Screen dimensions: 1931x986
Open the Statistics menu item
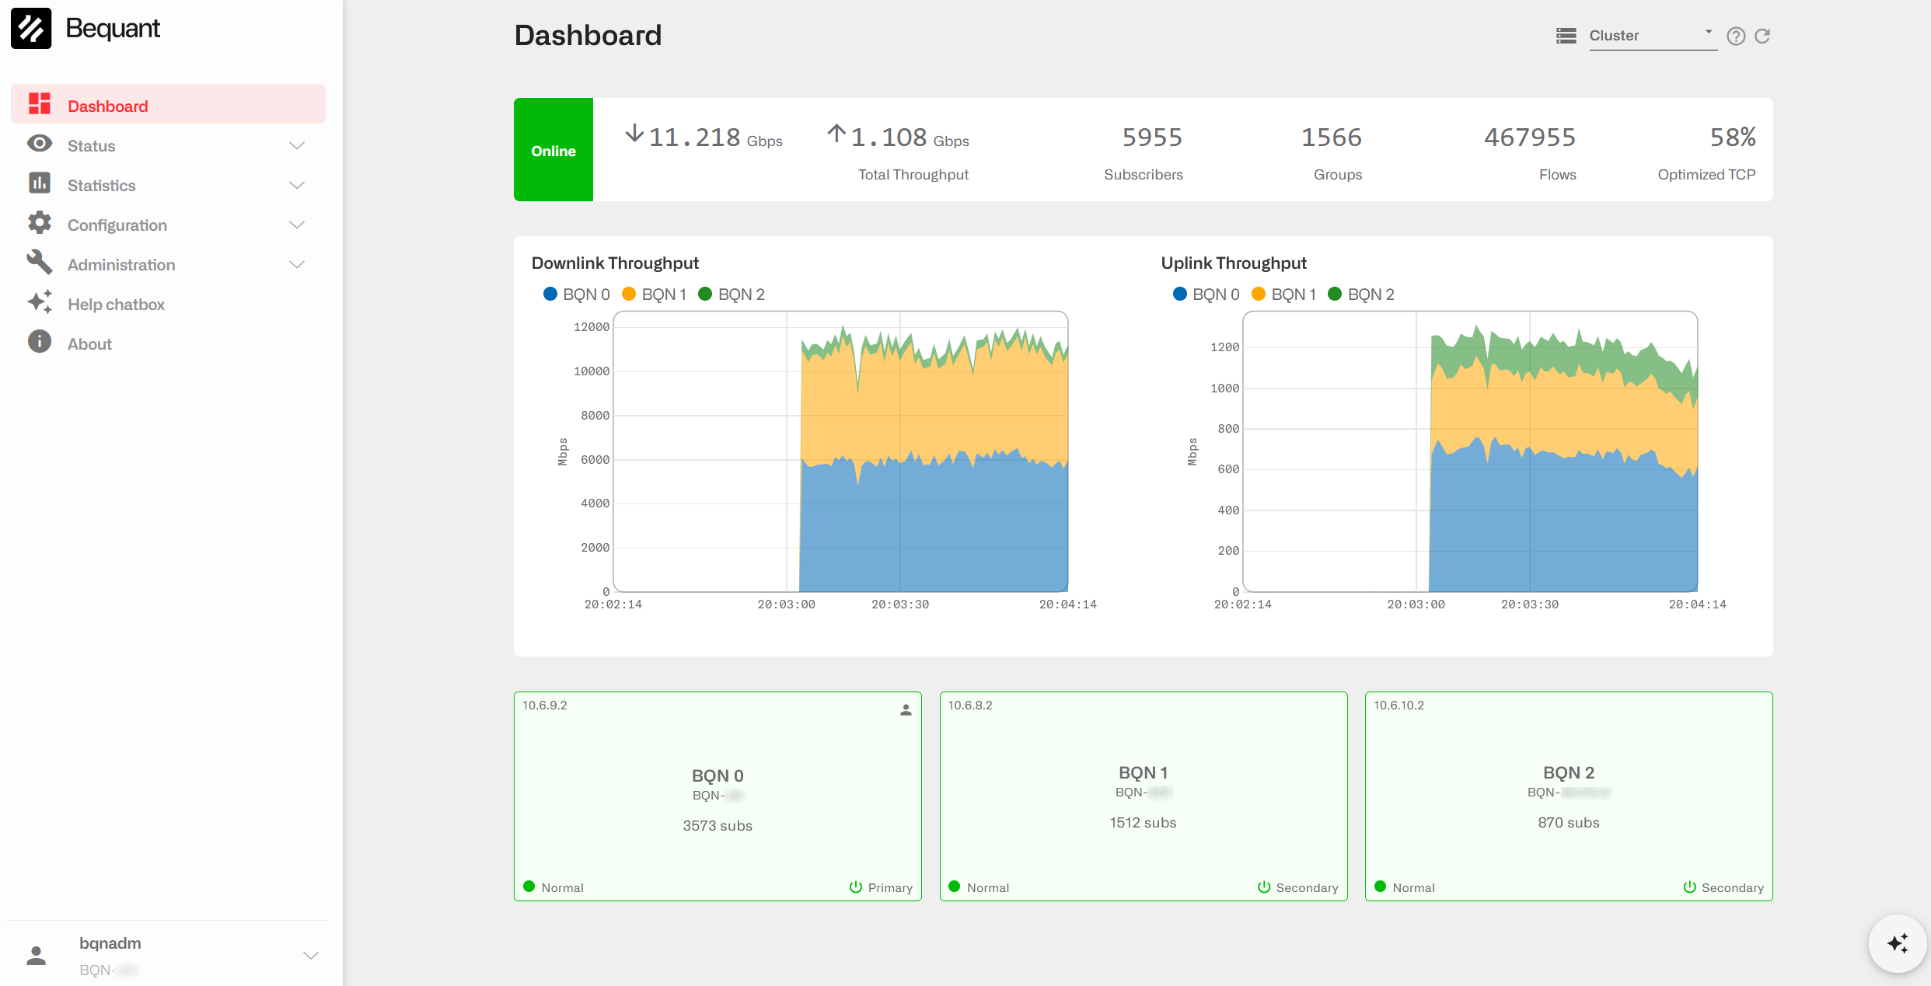pyautogui.click(x=102, y=186)
